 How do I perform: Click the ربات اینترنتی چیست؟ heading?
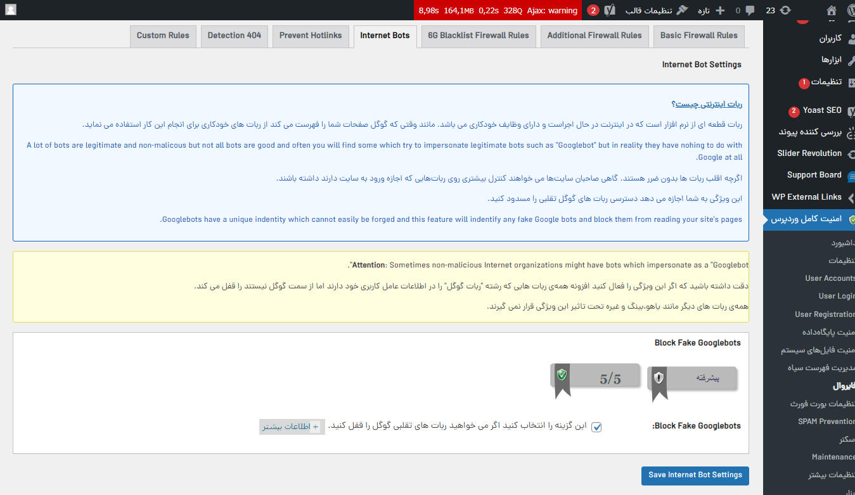point(707,104)
